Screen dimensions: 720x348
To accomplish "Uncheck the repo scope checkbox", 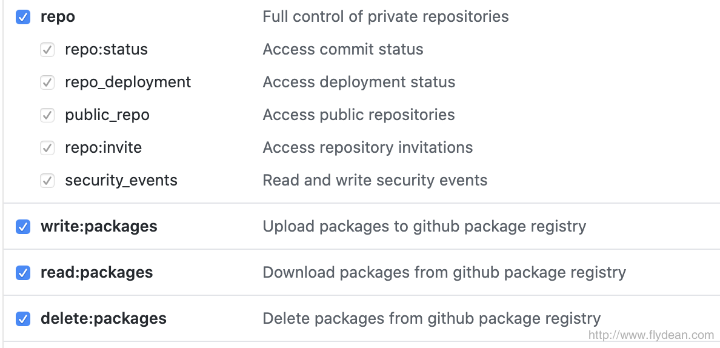I will click(x=23, y=17).
